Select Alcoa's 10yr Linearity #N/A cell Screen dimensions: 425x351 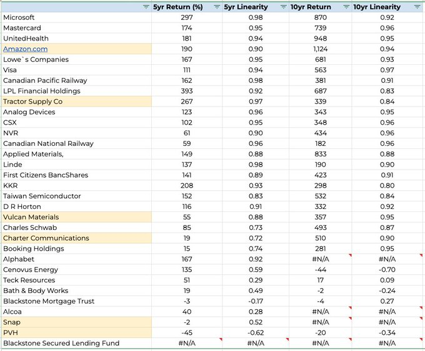click(387, 312)
